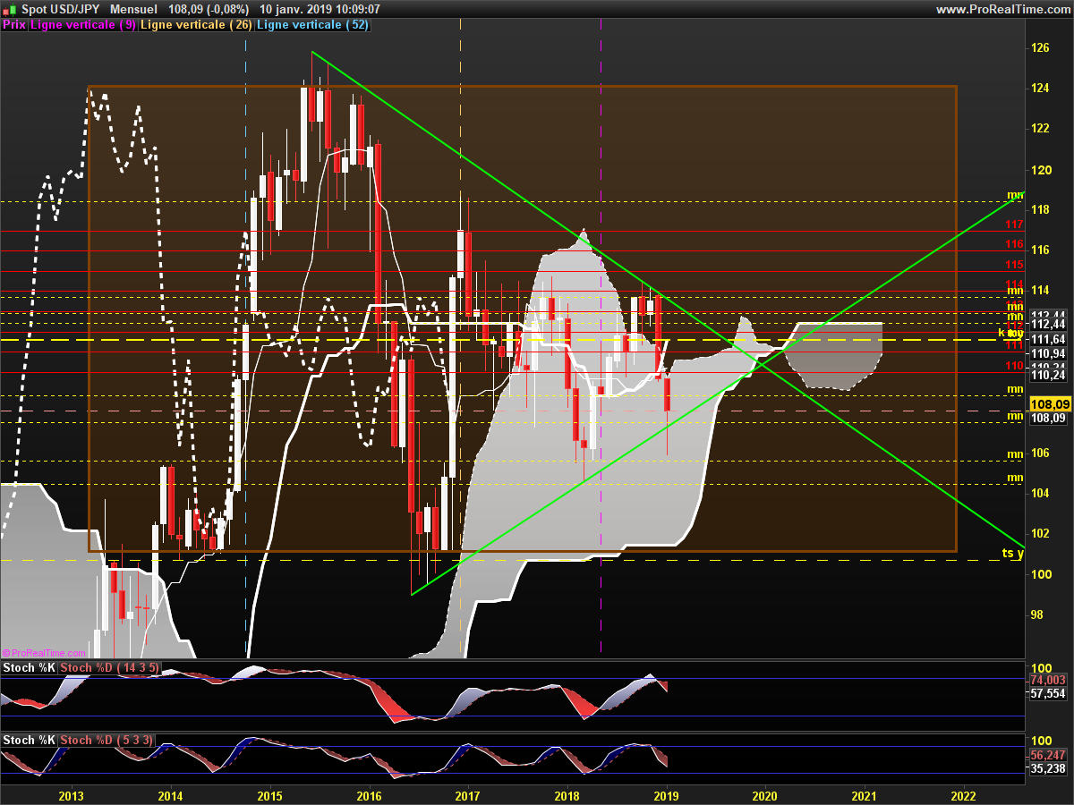Click the 98 price scale label
This screenshot has width=1074, height=805.
coord(1038,614)
